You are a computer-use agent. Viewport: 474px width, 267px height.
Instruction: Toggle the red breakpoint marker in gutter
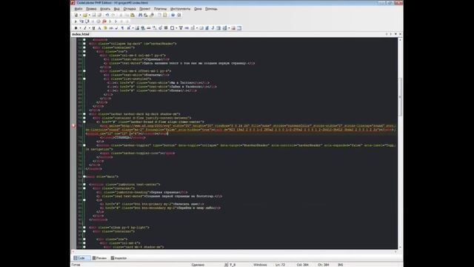pyautogui.click(x=74, y=125)
